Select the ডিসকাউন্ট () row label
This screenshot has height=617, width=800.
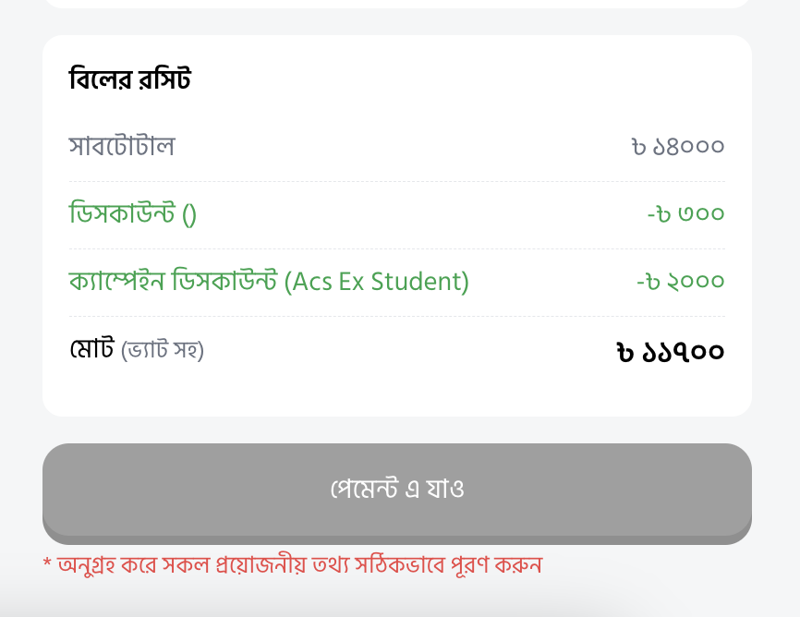(133, 213)
